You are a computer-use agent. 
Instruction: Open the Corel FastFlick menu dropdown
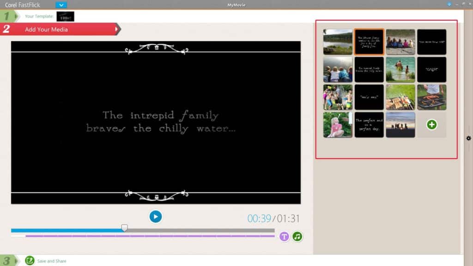[x=61, y=5]
